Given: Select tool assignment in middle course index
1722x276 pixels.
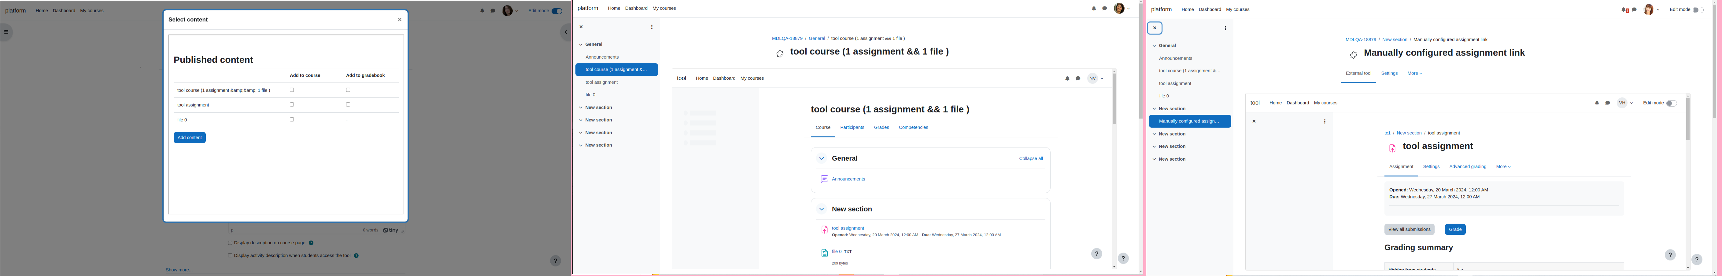Looking at the screenshot, I should (x=602, y=82).
